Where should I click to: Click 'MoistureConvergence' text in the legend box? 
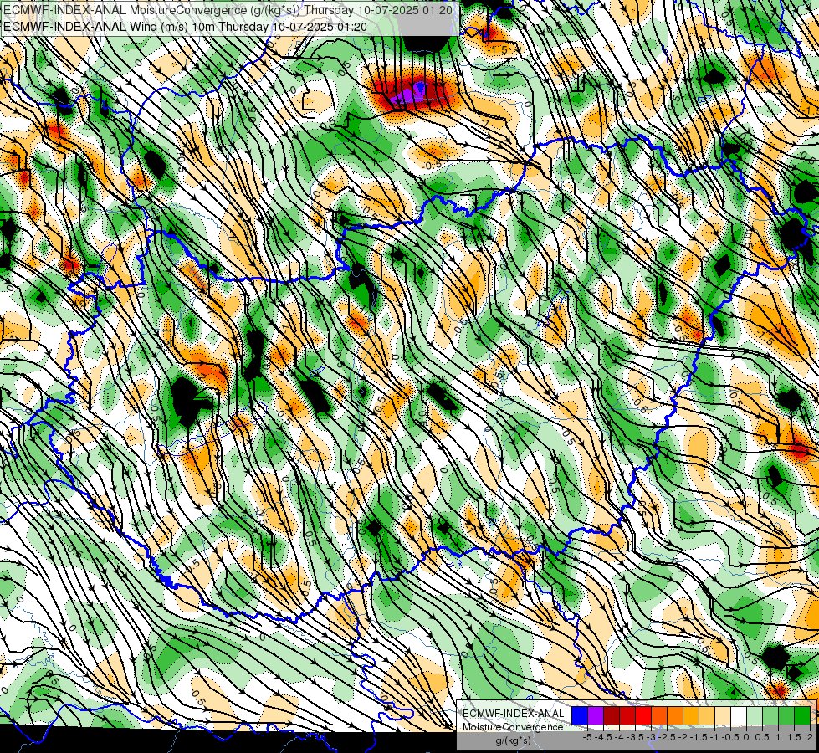coord(513,727)
